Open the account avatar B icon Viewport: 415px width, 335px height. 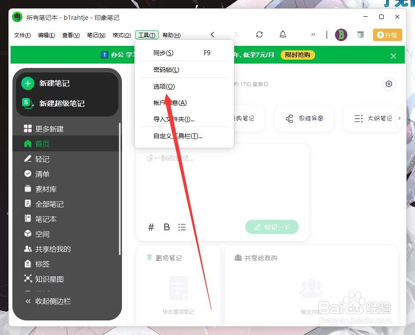click(341, 35)
